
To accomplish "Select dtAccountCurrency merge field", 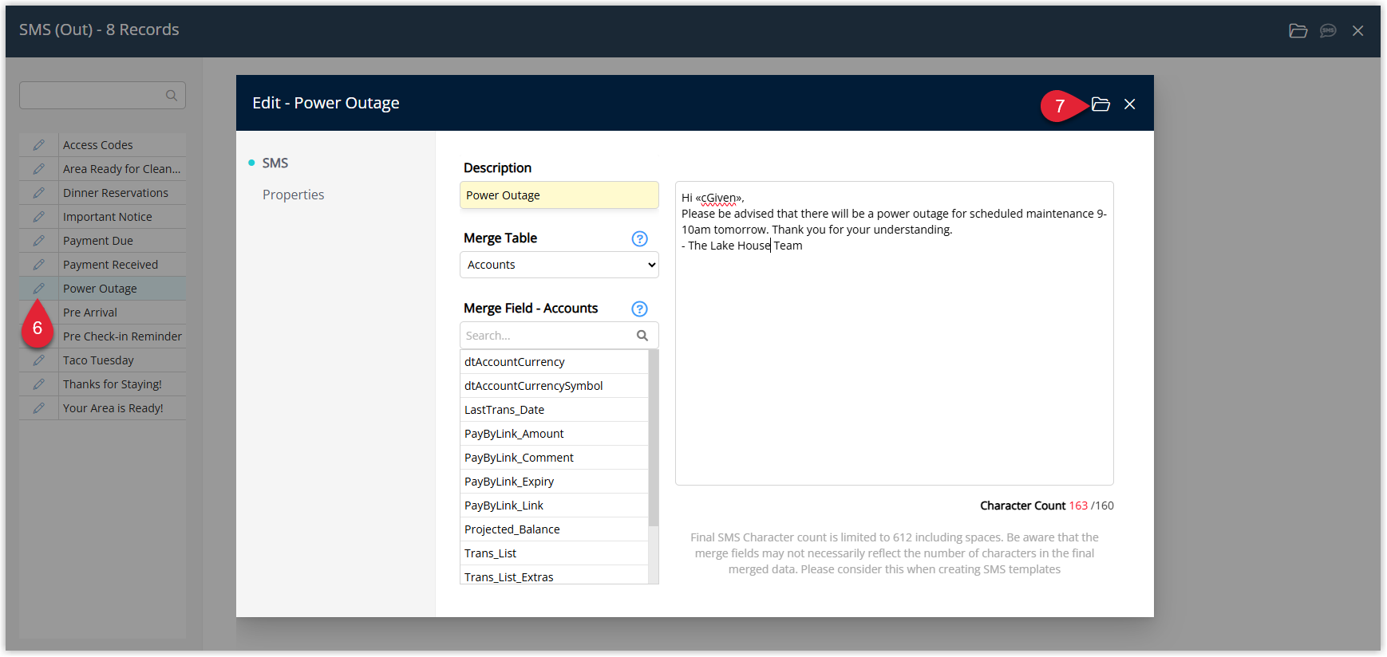I will [554, 362].
